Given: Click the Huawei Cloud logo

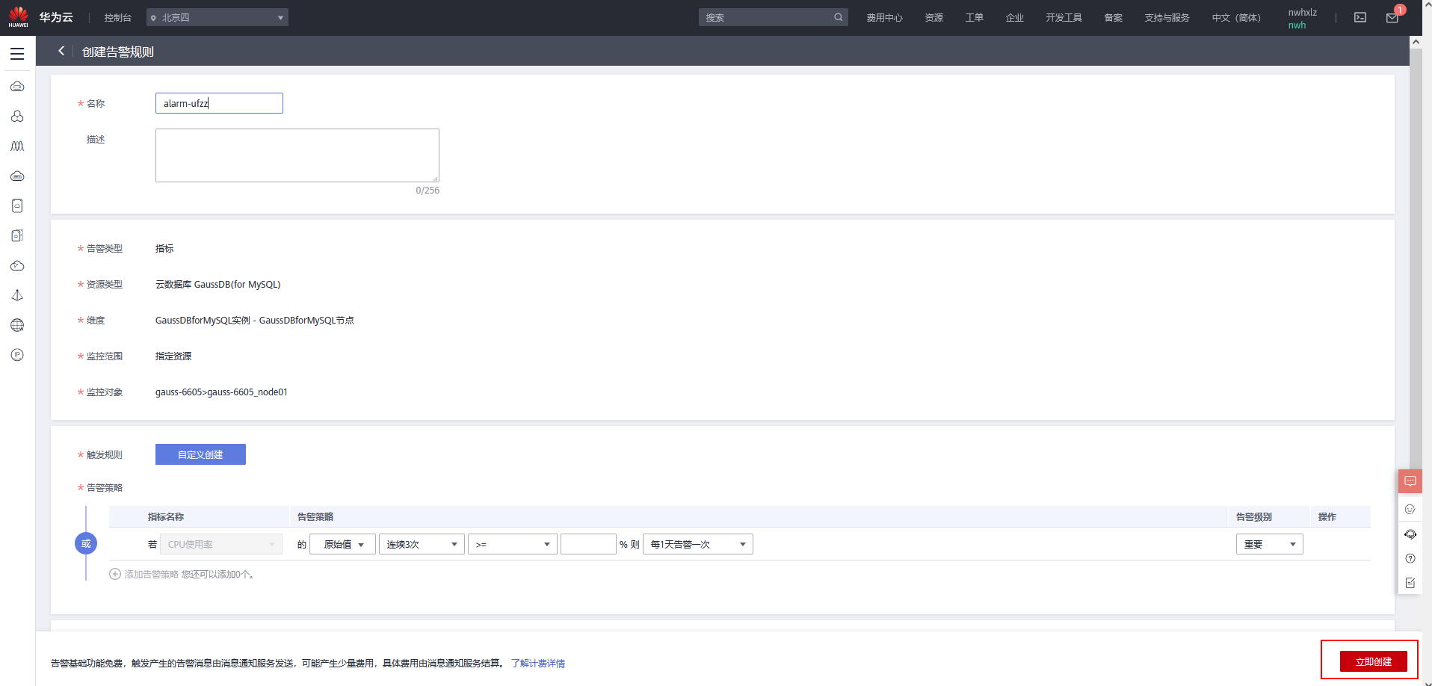Looking at the screenshot, I should [x=18, y=16].
